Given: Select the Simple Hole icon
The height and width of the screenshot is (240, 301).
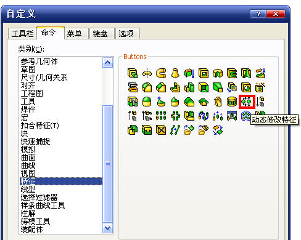Looking at the screenshot, I should tap(246, 87).
